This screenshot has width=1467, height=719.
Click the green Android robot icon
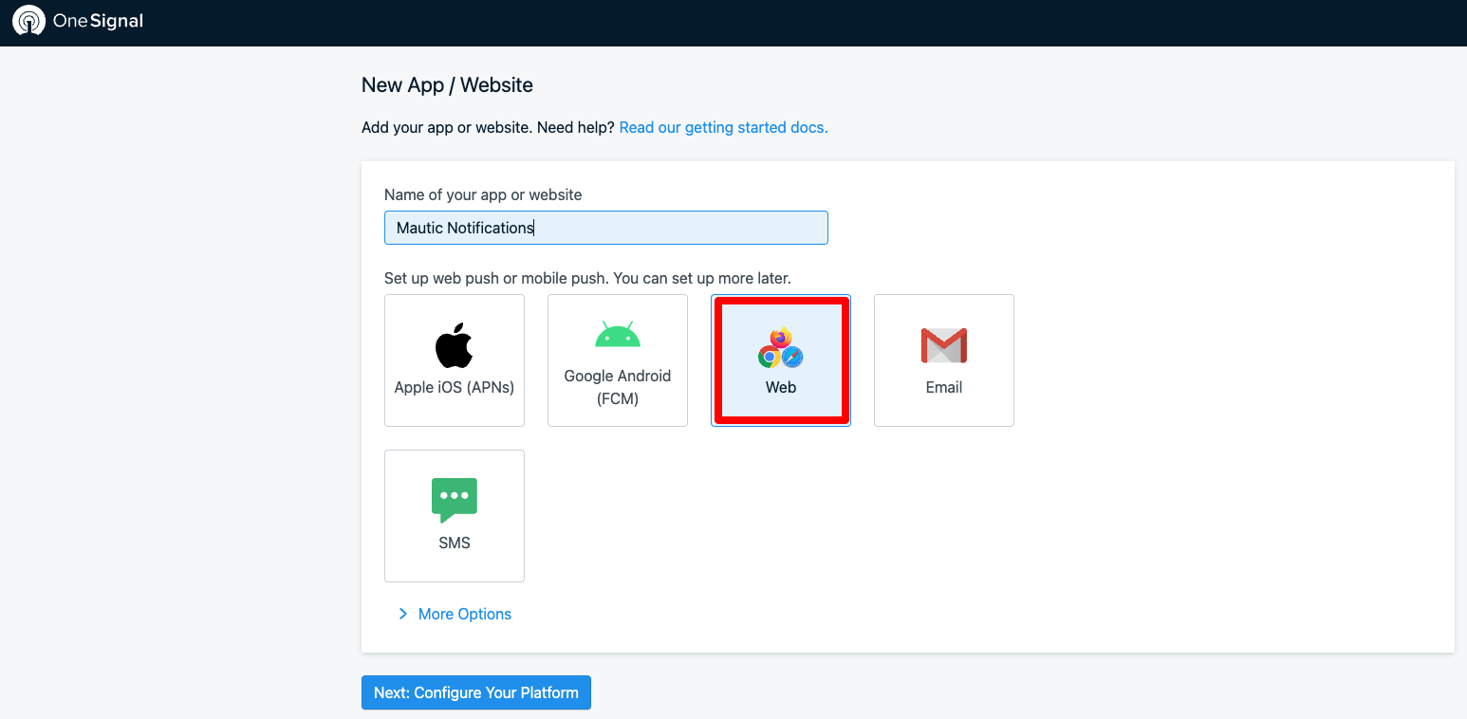click(x=617, y=335)
